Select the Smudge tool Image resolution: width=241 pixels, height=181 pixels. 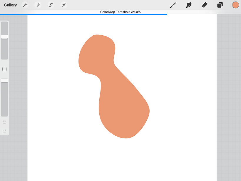click(189, 5)
